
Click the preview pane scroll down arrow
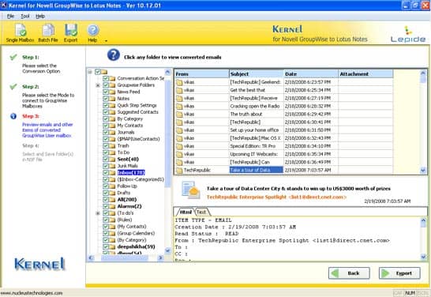click(x=423, y=257)
